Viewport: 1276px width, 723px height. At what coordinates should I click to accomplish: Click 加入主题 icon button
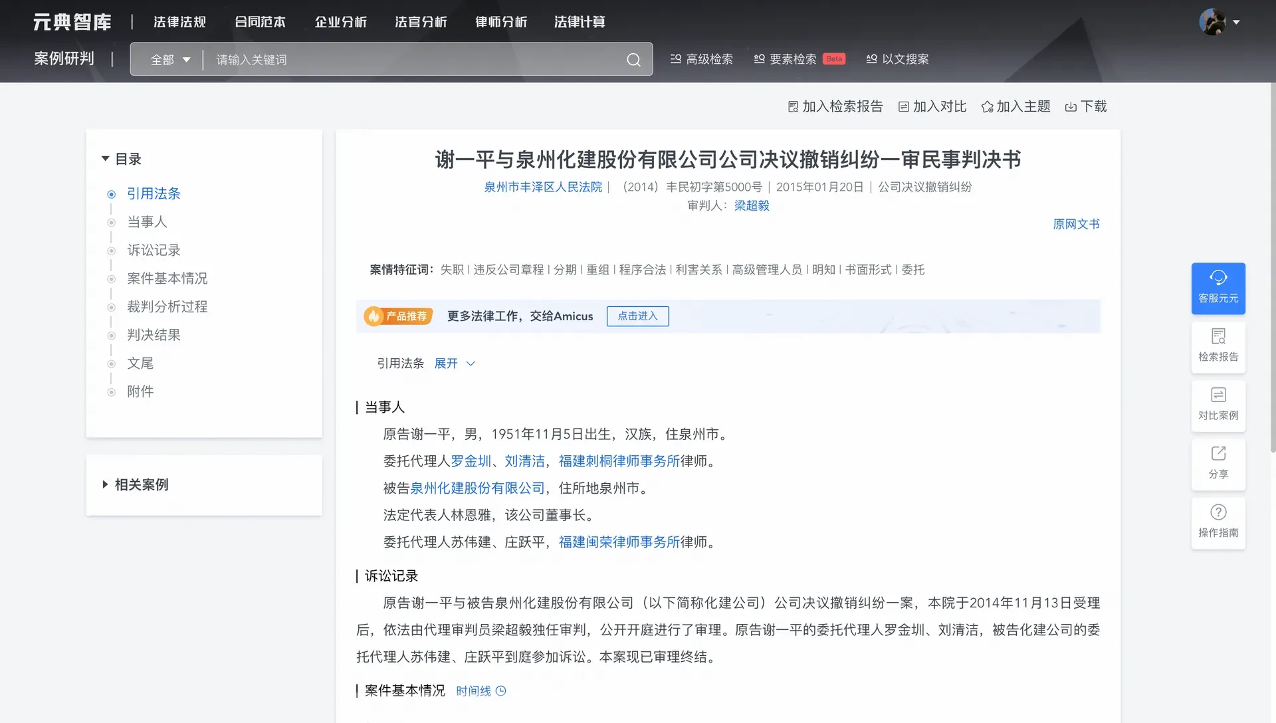pos(1016,106)
